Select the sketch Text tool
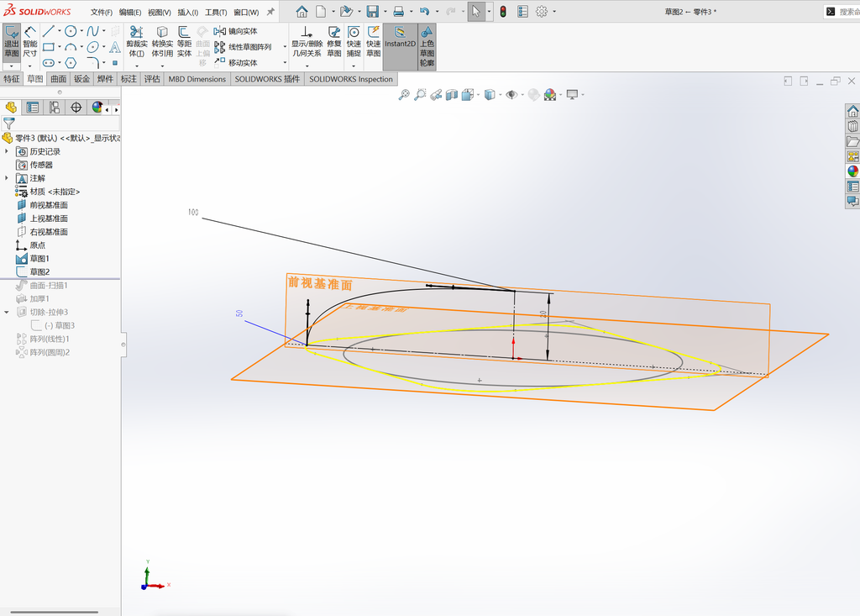Viewport: 860px width, 616px height. tap(114, 47)
